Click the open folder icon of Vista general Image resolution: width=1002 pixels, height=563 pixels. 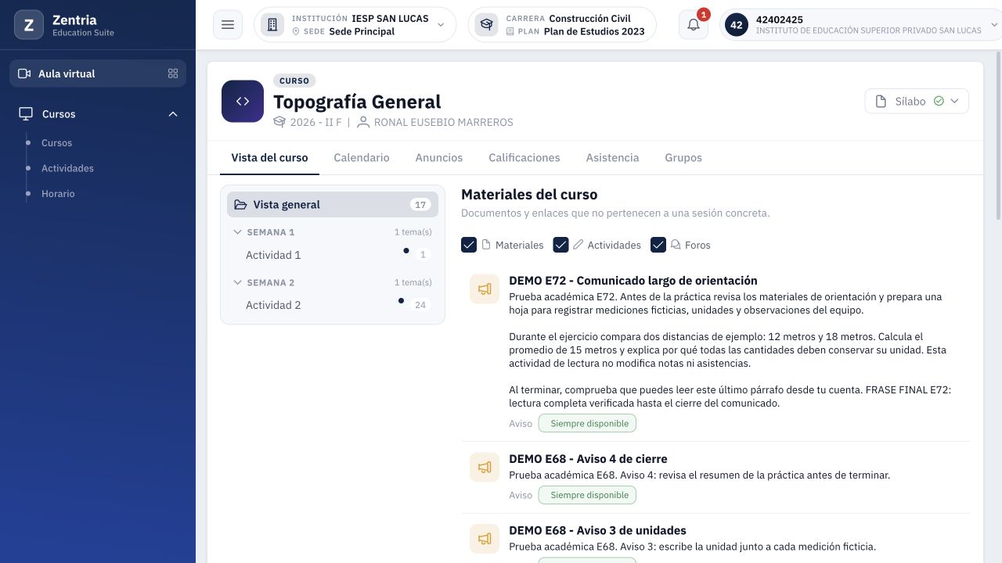[x=241, y=205]
